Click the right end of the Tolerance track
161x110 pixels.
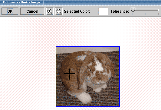point(157,10)
